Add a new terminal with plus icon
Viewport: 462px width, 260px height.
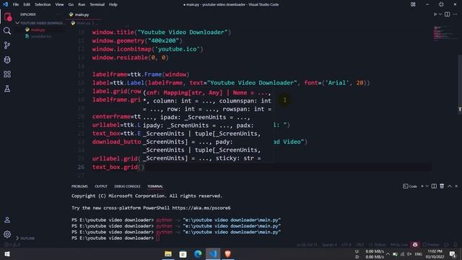(422, 186)
